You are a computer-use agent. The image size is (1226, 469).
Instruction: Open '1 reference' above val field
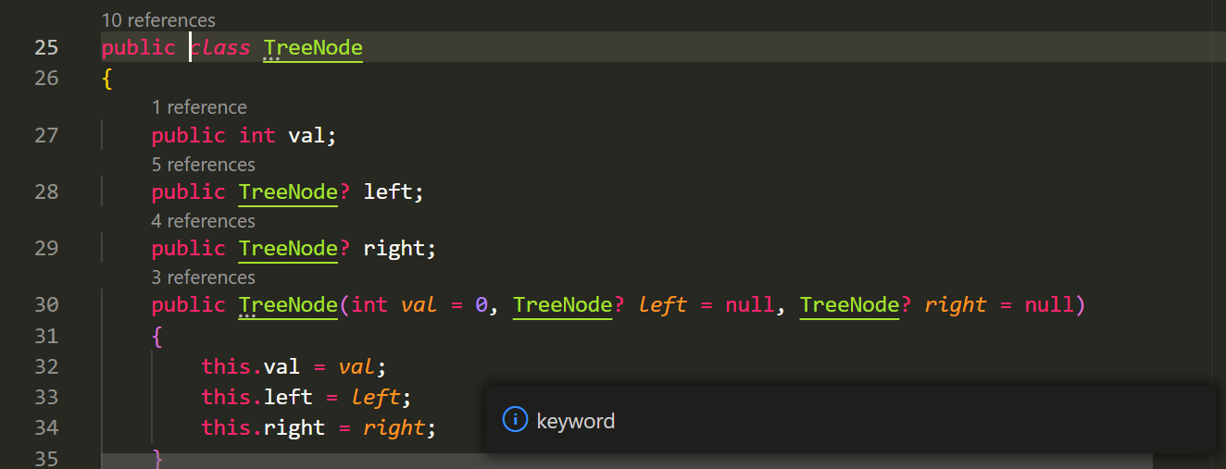[199, 107]
